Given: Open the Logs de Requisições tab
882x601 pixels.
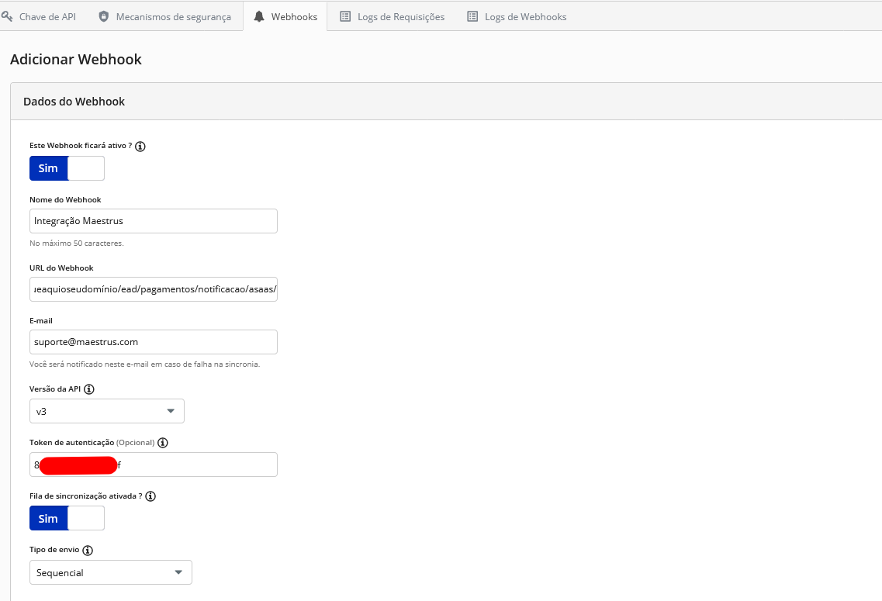Looking at the screenshot, I should 392,17.
